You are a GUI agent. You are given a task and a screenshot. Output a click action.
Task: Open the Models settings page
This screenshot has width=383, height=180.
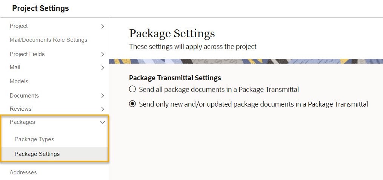tap(19, 81)
